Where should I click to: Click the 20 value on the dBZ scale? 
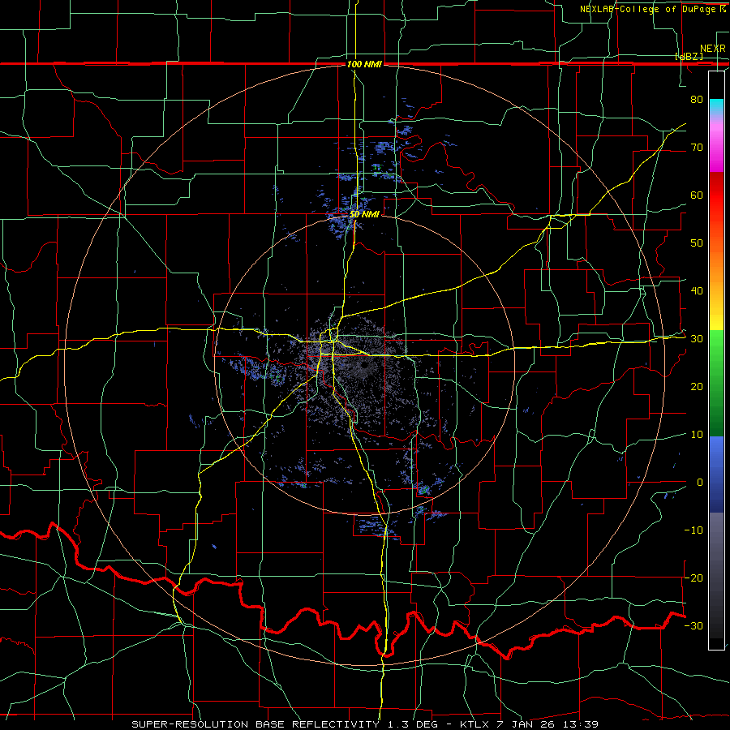pyautogui.click(x=697, y=386)
